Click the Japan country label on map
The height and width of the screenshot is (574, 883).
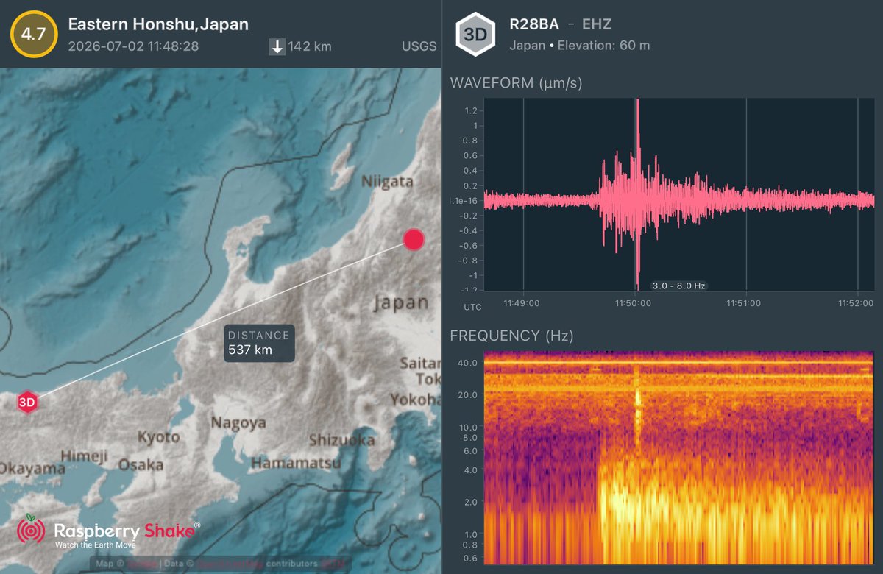pyautogui.click(x=400, y=302)
